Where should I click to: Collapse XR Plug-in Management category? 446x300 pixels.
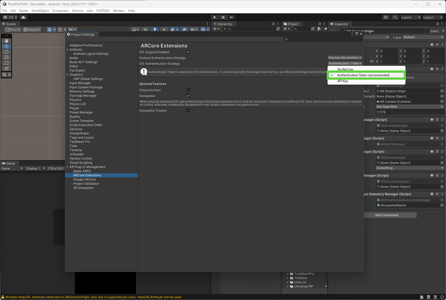[x=67, y=167]
